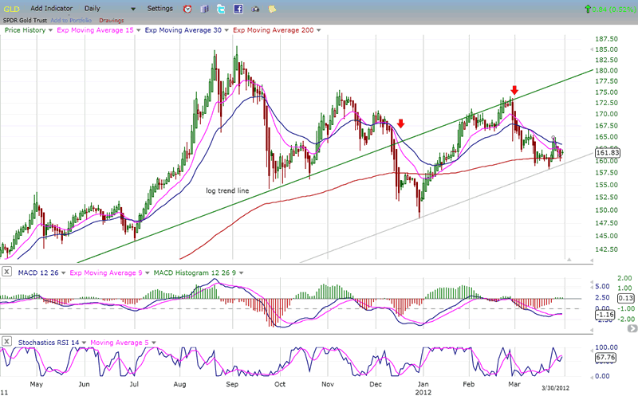
Task: Click the green up arrow price change icon
Action: [x=587, y=9]
